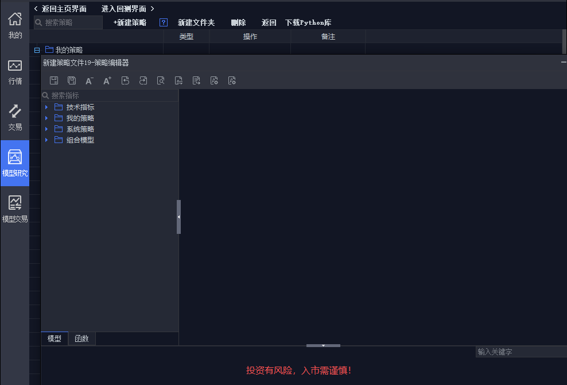The height and width of the screenshot is (385, 567).
Task: Click the undo icon in editor toolbar
Action: (x=125, y=80)
